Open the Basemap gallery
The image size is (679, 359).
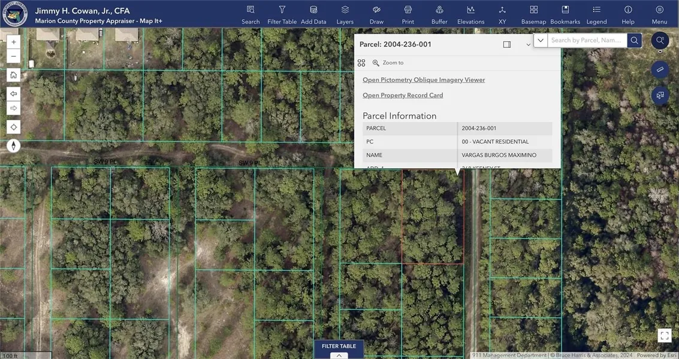click(x=533, y=14)
